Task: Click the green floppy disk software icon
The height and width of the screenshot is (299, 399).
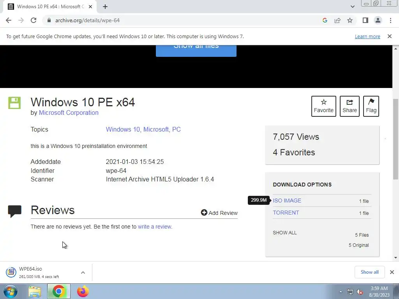Action: 14,103
